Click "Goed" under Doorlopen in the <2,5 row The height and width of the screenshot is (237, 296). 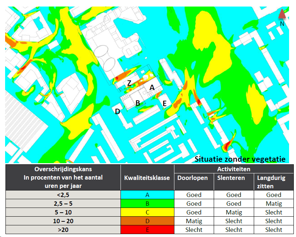point(194,195)
